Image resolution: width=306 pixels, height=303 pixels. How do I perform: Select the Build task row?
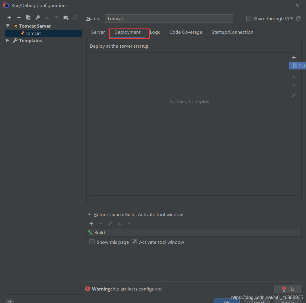[194, 232]
